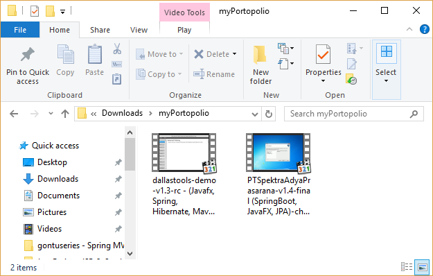This screenshot has height=276, width=433.
Task: Go Back with the left arrow
Action: [14, 114]
